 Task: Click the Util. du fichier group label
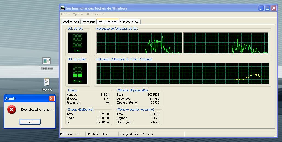(77, 59)
